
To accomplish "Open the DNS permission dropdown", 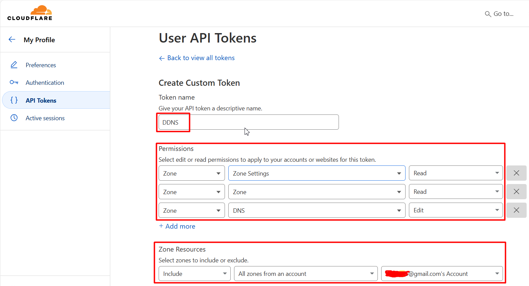I will [x=317, y=210].
